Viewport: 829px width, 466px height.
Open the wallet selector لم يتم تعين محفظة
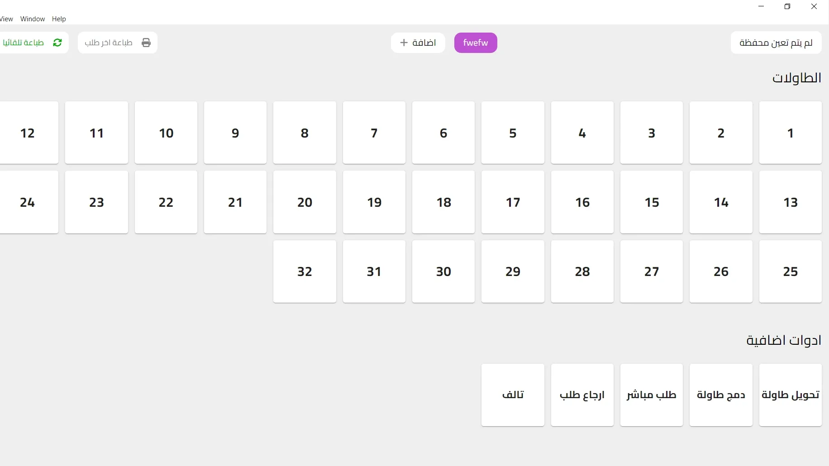click(776, 43)
